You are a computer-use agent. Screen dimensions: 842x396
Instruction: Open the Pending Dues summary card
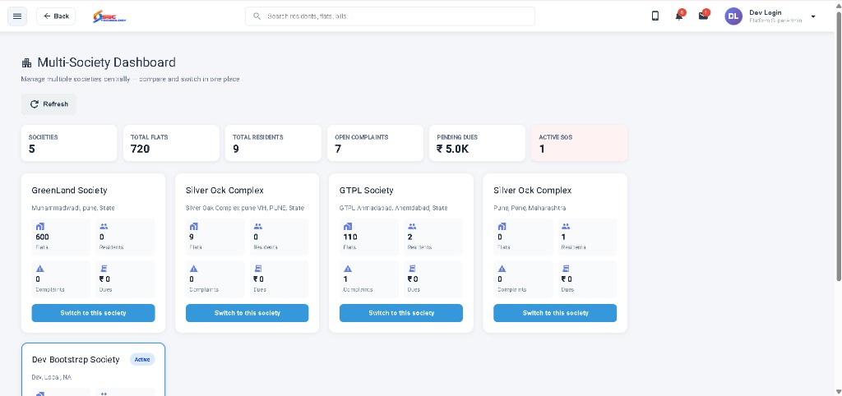pos(477,143)
